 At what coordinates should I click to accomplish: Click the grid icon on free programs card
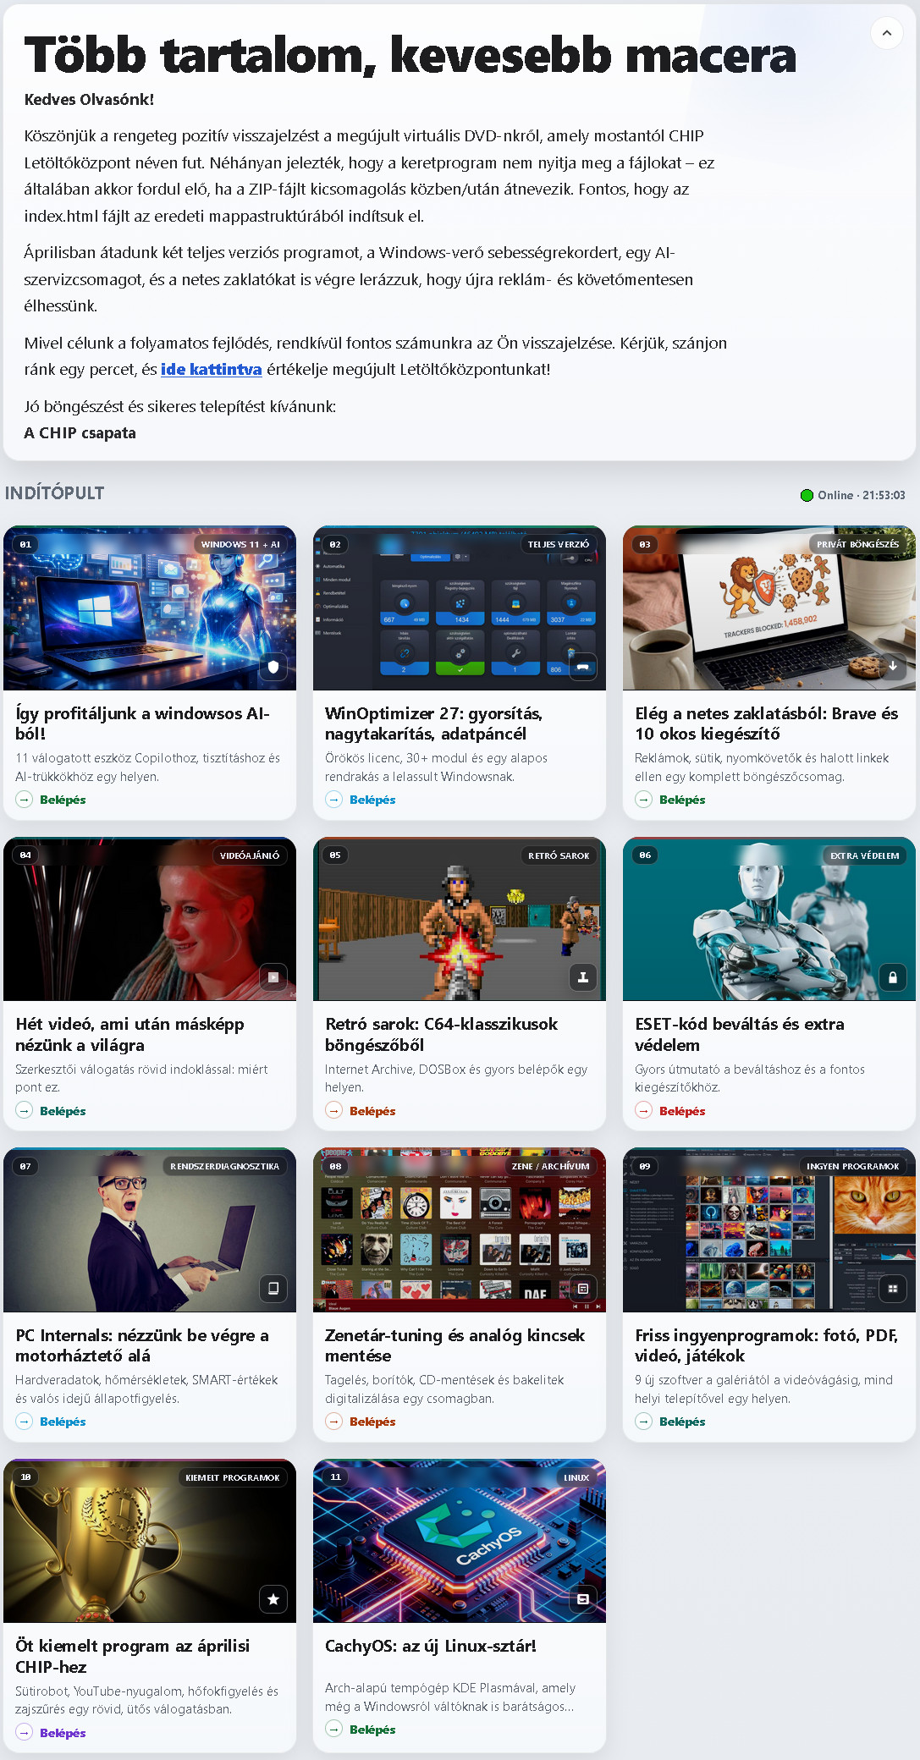tap(892, 1289)
